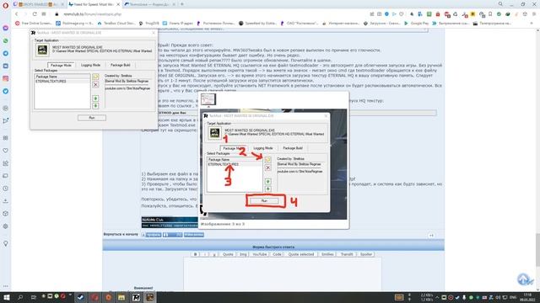Select ETERNALTEXTURES package row in Textmod
The image size is (540, 303).
(x=62, y=82)
